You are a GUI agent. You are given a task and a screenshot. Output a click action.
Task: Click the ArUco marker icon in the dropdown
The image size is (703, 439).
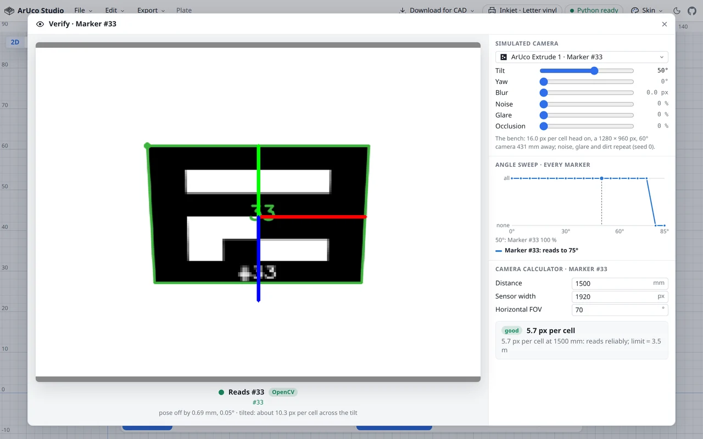pos(504,57)
